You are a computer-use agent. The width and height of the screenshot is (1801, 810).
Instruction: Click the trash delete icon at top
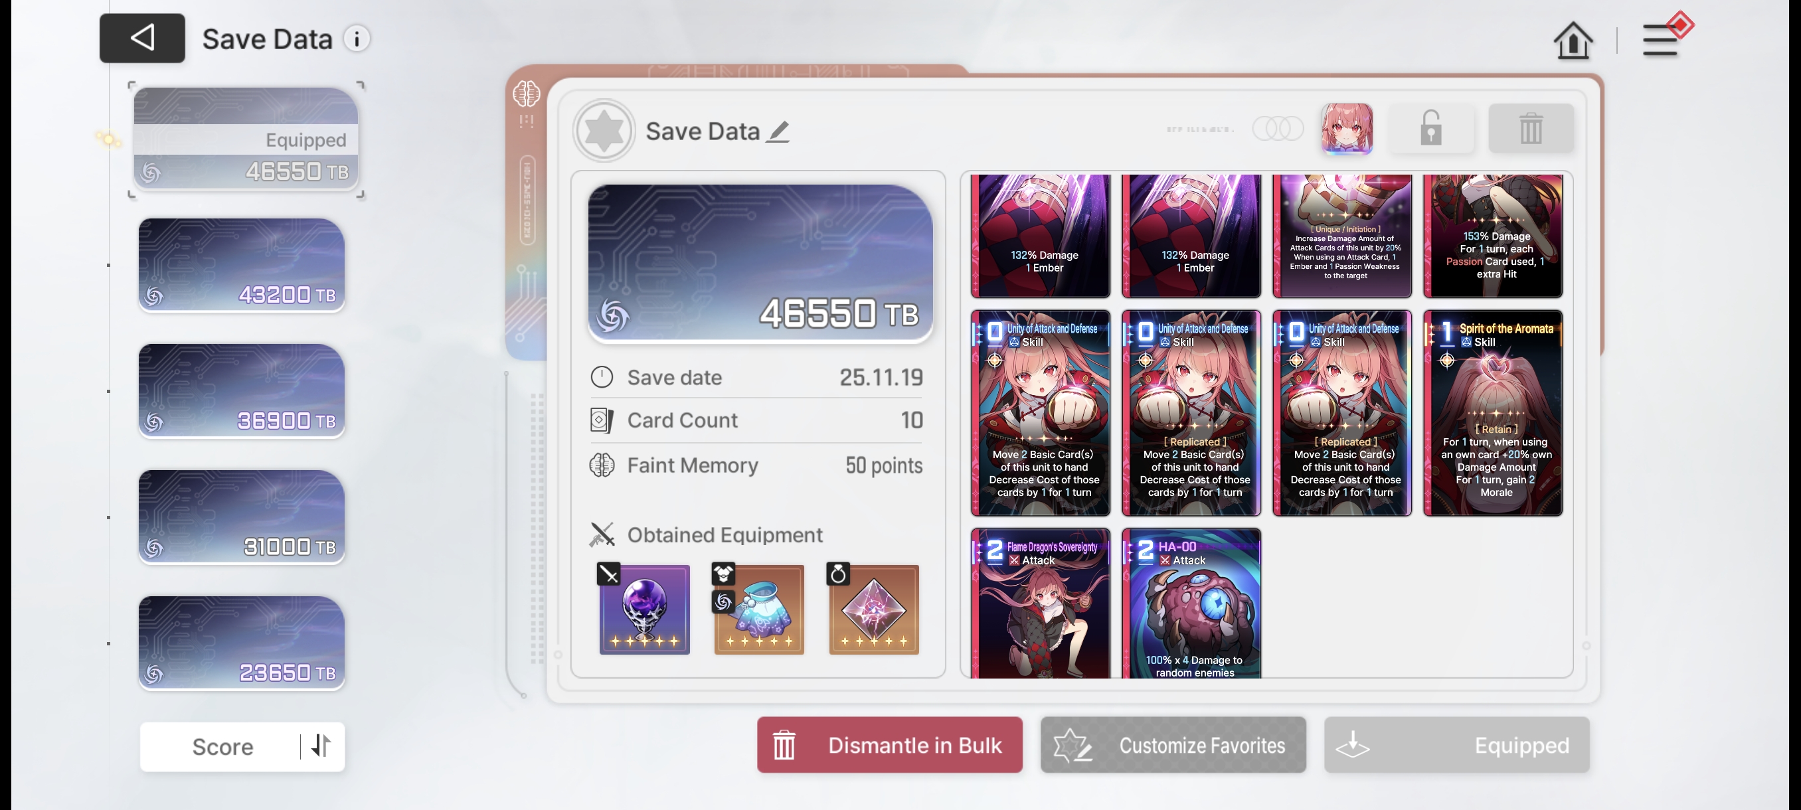[1531, 129]
